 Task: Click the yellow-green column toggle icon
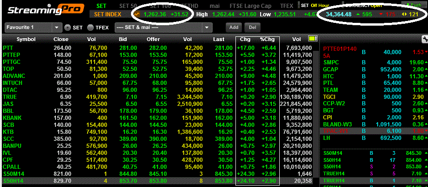[313, 39]
